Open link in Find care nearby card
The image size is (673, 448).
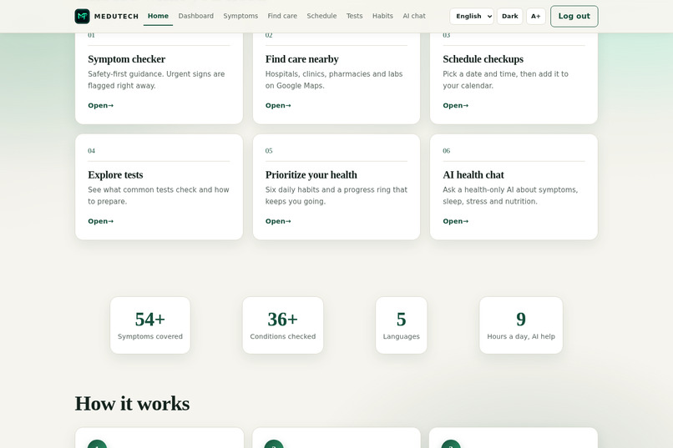click(278, 105)
